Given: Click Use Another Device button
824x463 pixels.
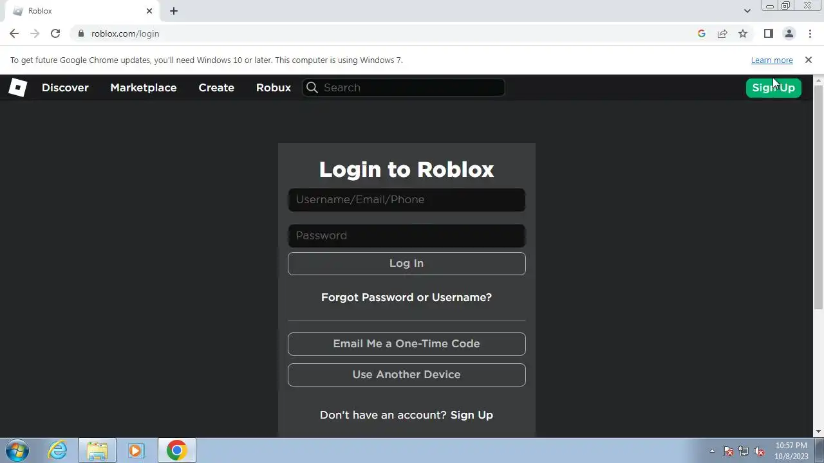Looking at the screenshot, I should click(406, 375).
